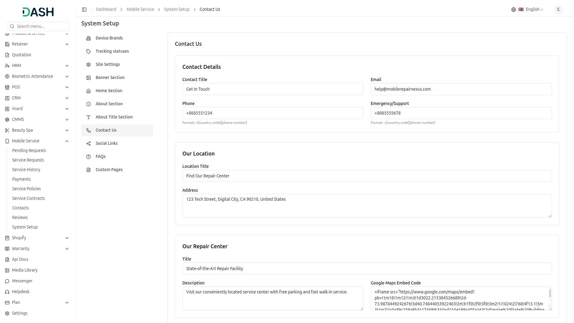Click the FAQs question mark icon
This screenshot has height=323, width=574.
pos(88,157)
